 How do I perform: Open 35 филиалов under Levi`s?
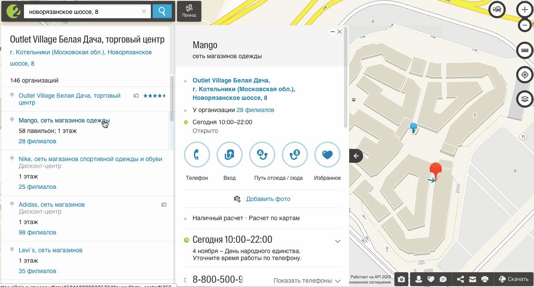[x=37, y=271]
